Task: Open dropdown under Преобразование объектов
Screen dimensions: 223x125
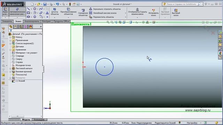Action: click(68, 18)
